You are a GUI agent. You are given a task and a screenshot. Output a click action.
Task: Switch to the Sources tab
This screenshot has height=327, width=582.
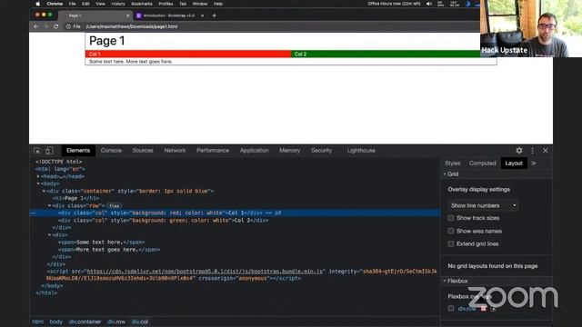pos(143,151)
